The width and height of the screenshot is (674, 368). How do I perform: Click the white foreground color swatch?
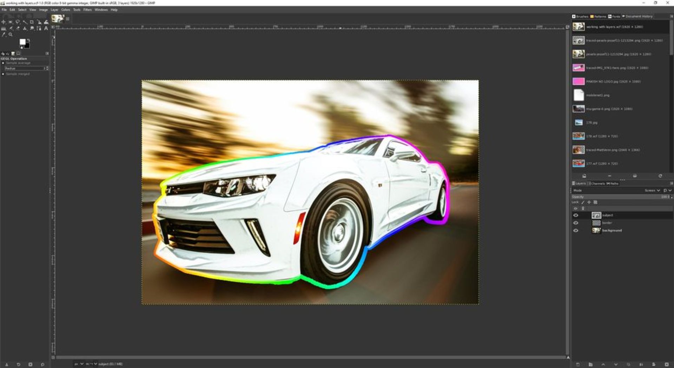coord(22,42)
